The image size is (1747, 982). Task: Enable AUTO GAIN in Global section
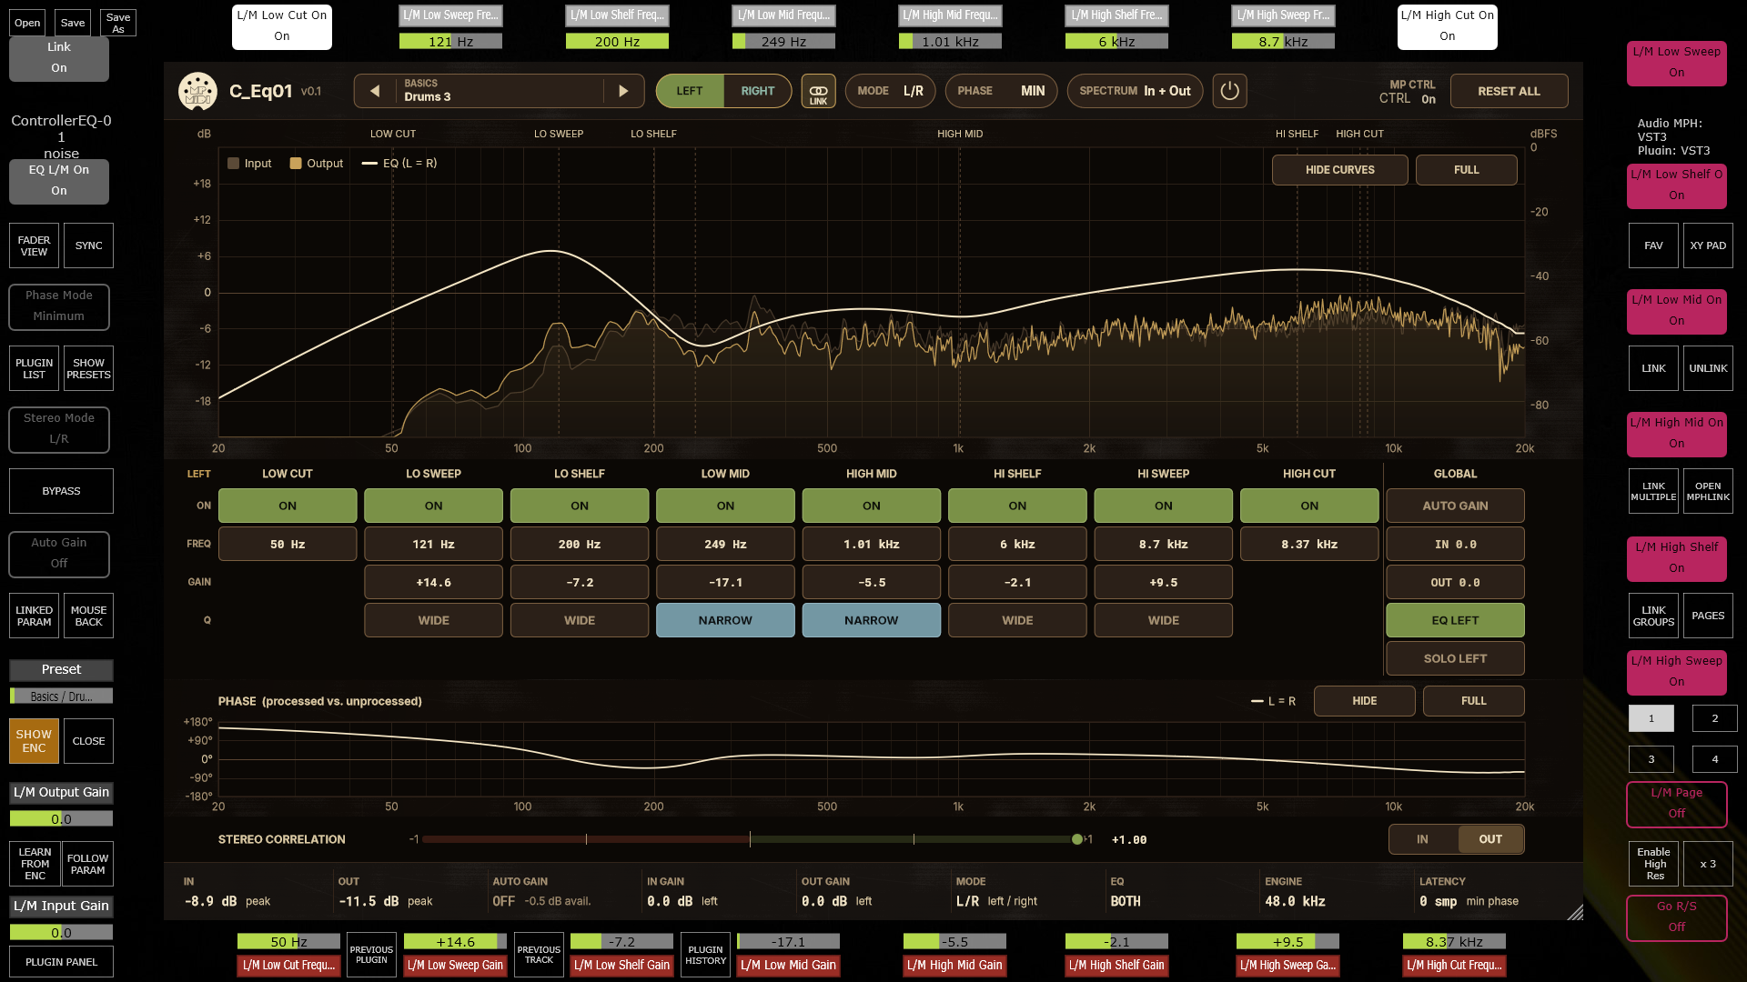pos(1455,506)
